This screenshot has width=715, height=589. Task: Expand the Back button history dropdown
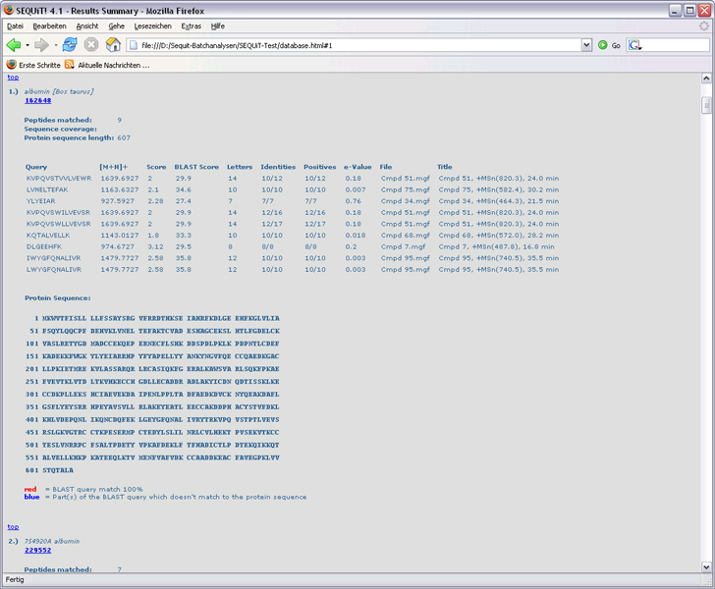coord(27,45)
